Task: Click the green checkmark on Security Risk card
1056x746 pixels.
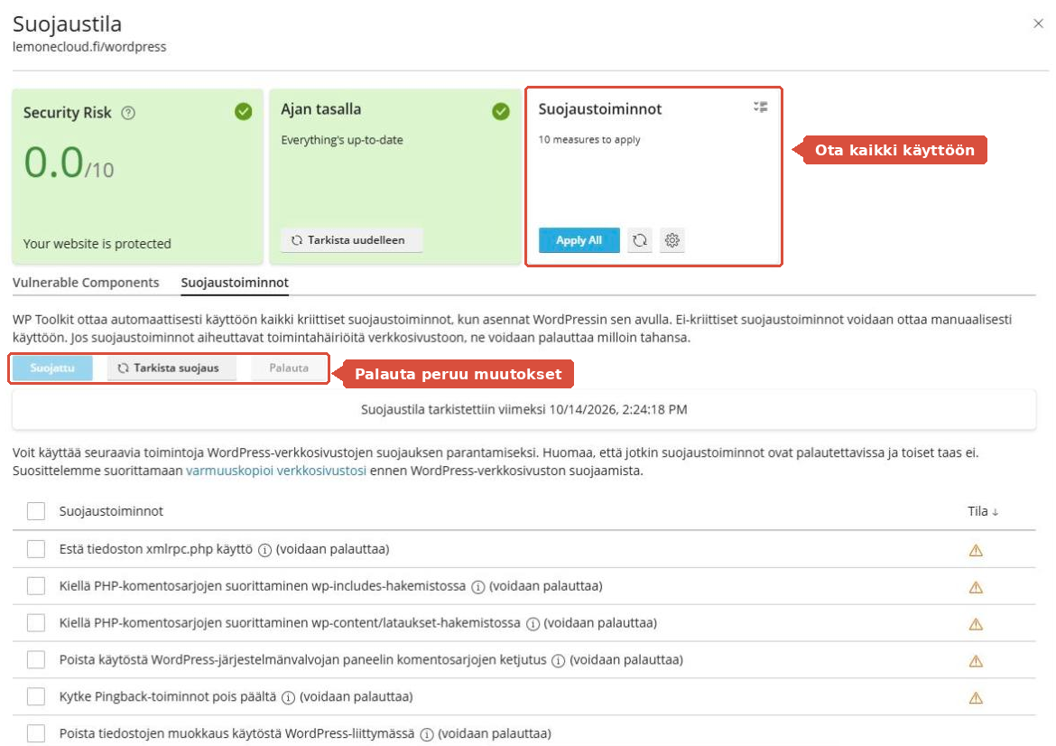Action: 243,111
